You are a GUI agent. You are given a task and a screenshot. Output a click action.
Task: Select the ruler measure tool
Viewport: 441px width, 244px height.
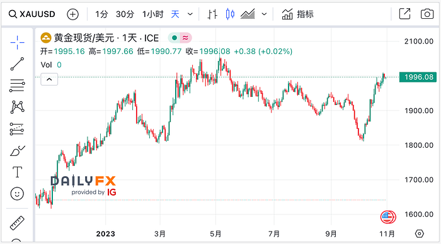[17, 223]
